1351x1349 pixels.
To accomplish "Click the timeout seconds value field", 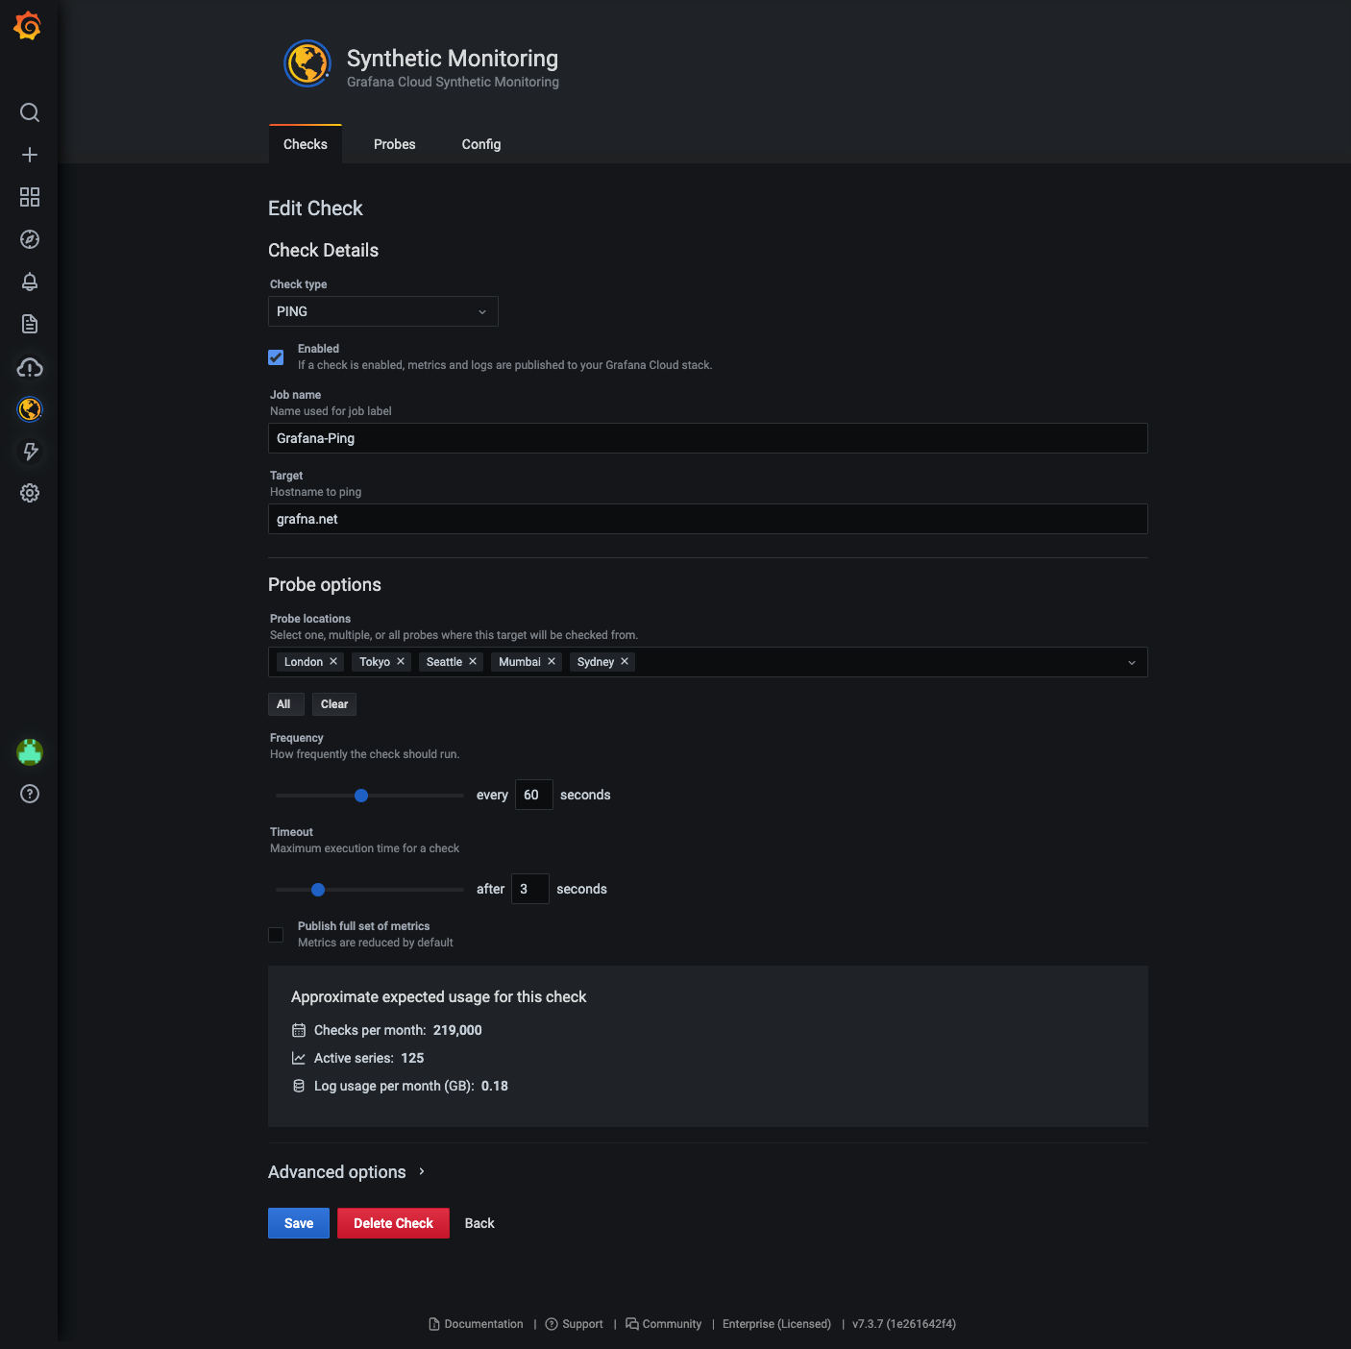I will (x=530, y=889).
